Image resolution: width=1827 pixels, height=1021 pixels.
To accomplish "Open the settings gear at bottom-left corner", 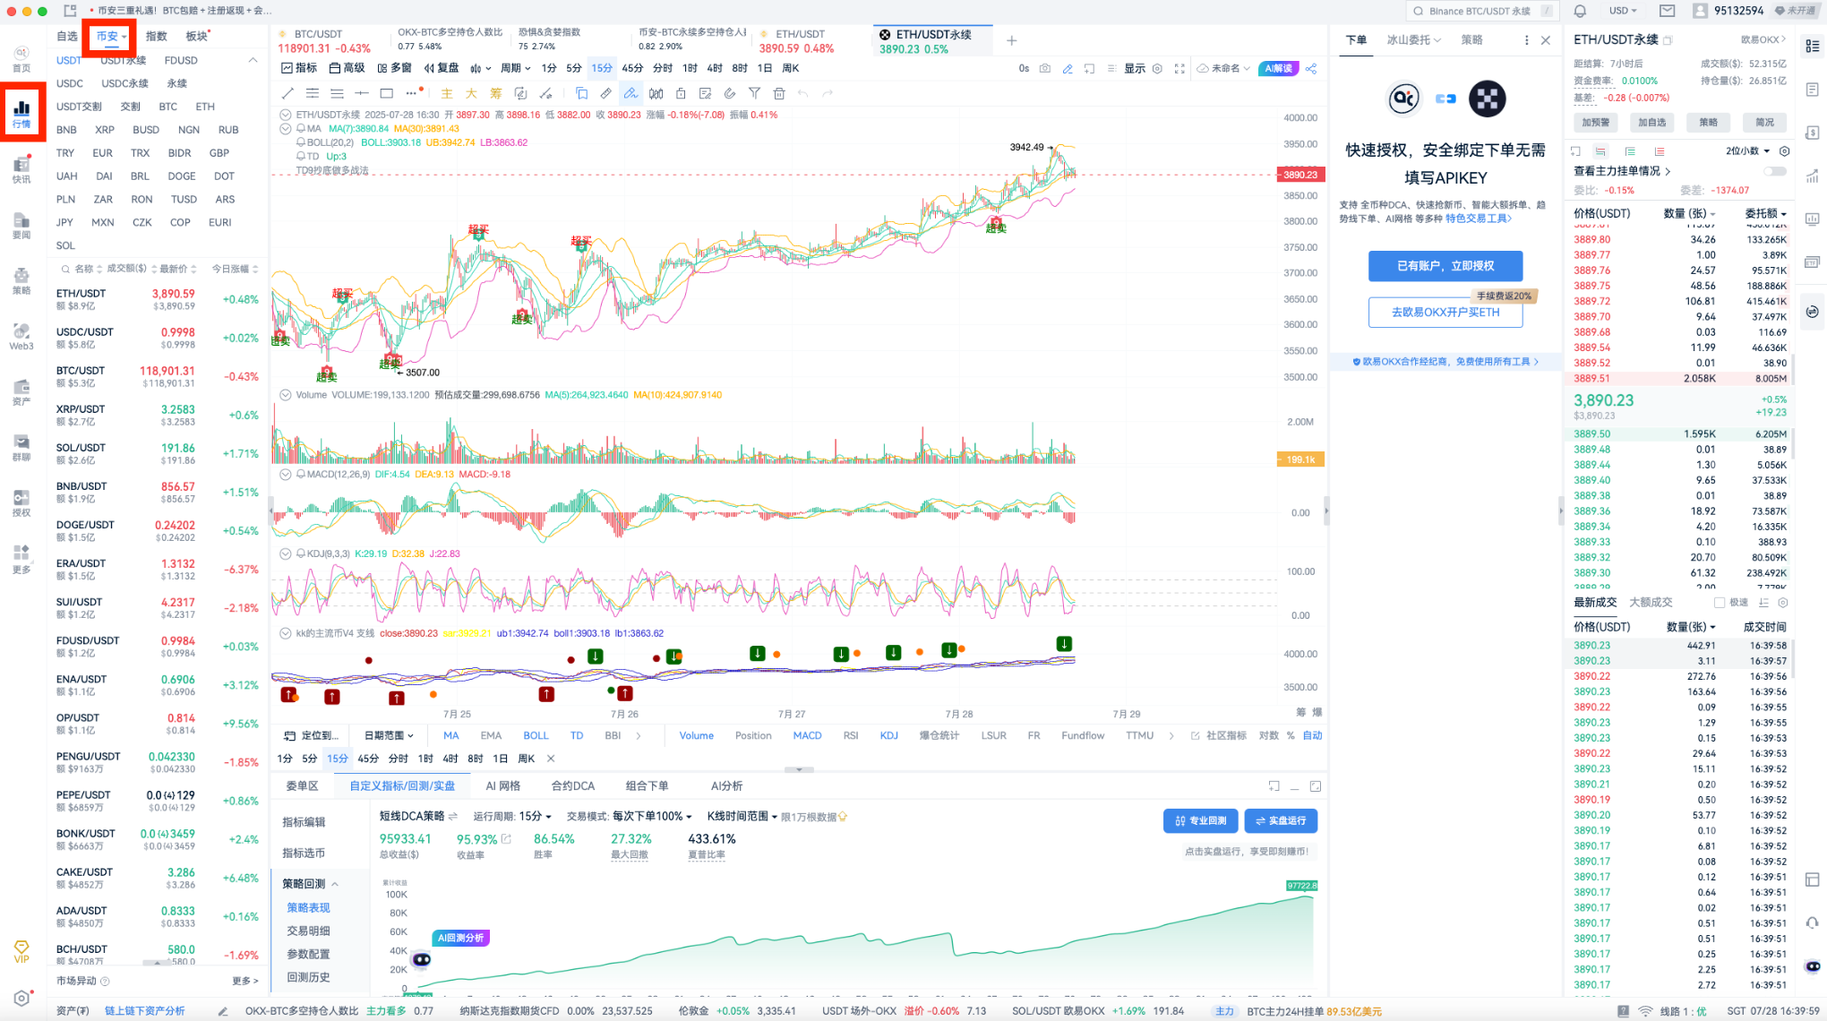I will (x=21, y=998).
